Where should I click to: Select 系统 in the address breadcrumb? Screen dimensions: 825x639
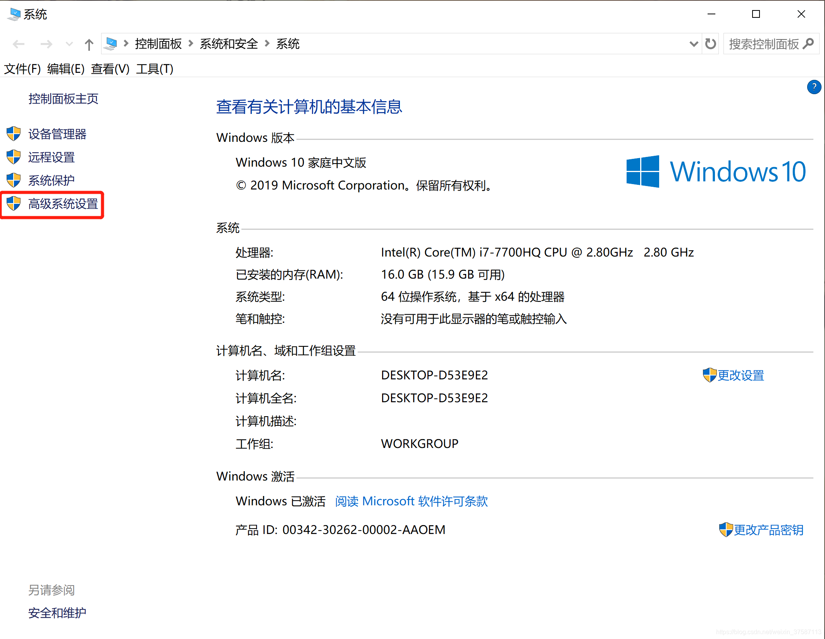pyautogui.click(x=288, y=44)
